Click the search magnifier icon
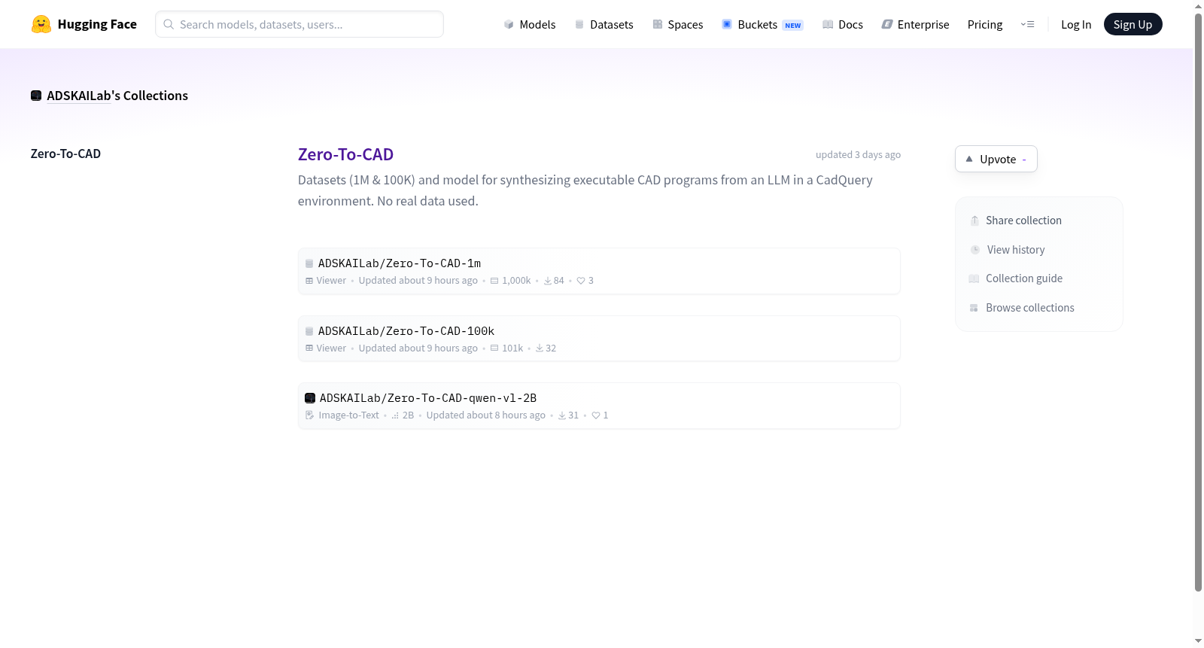 pyautogui.click(x=169, y=24)
